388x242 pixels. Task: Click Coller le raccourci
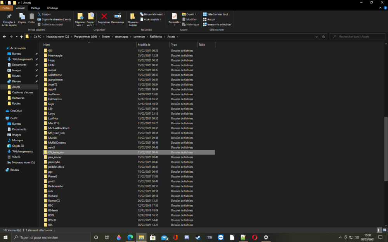(50, 24)
